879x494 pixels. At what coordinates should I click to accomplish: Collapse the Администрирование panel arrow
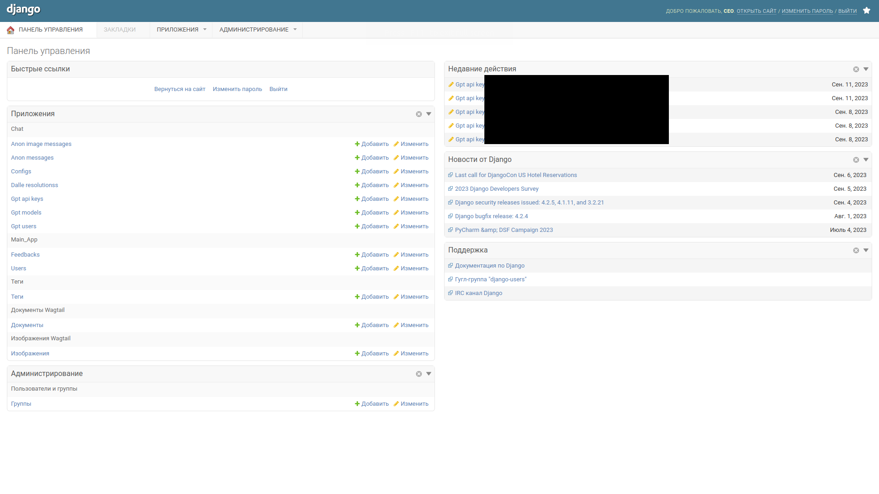(x=429, y=374)
